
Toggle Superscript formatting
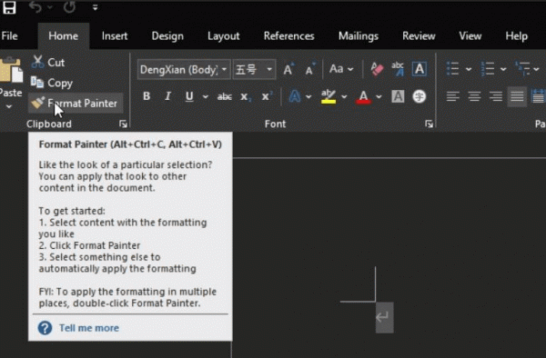coord(267,96)
